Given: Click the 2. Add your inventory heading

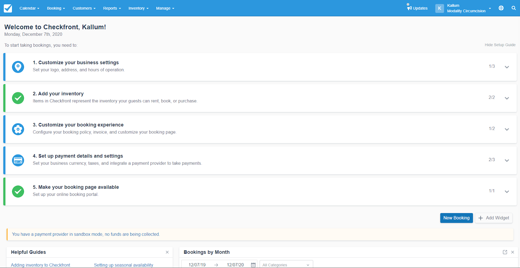Looking at the screenshot, I should pos(58,94).
